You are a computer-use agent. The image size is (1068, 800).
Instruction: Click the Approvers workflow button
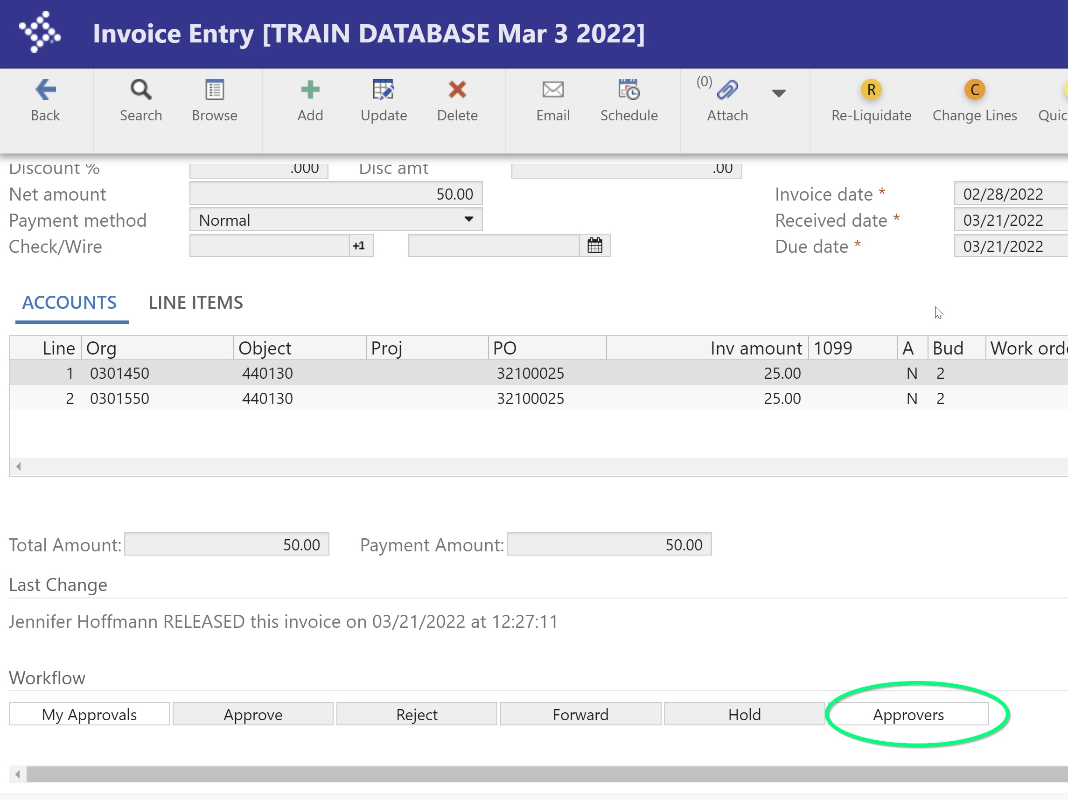point(907,715)
